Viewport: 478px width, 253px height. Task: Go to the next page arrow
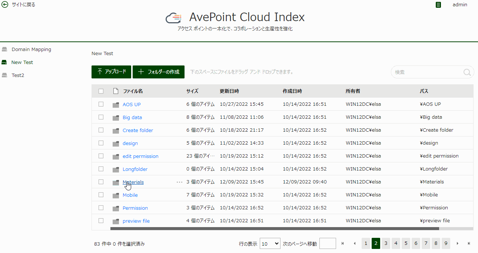pos(458,243)
